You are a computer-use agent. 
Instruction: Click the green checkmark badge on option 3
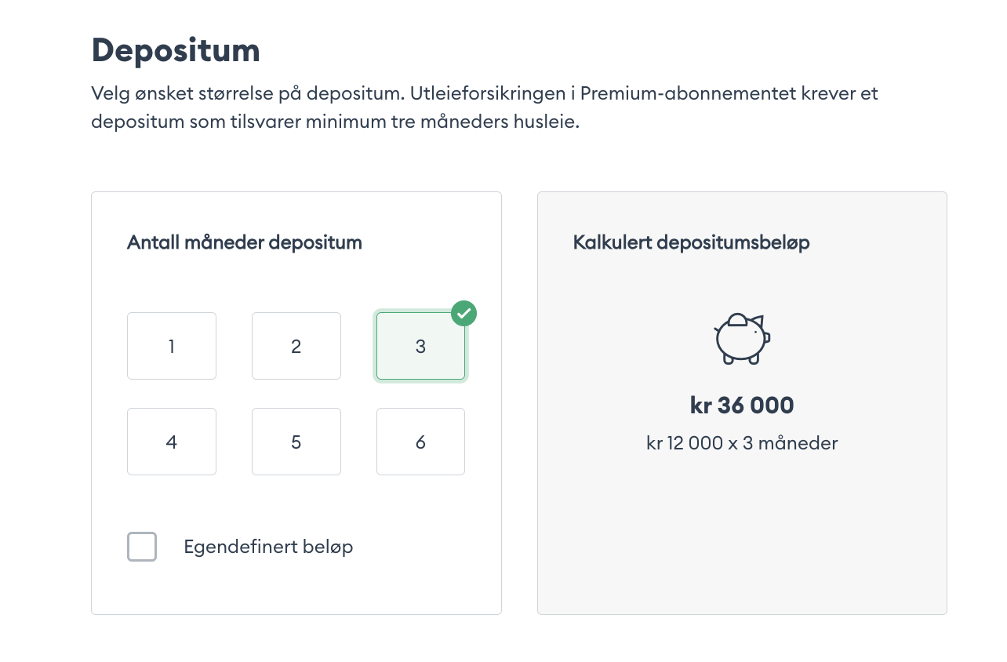coord(464,314)
